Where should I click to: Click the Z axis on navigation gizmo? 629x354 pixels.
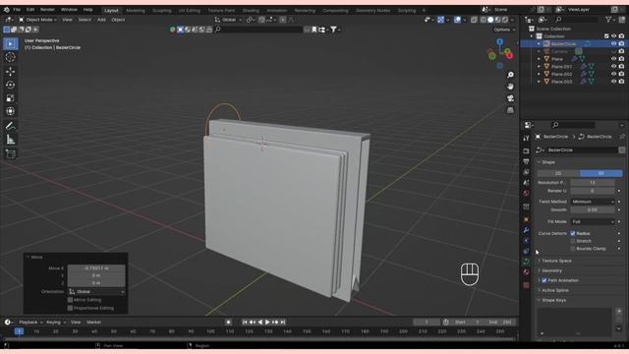pos(500,41)
